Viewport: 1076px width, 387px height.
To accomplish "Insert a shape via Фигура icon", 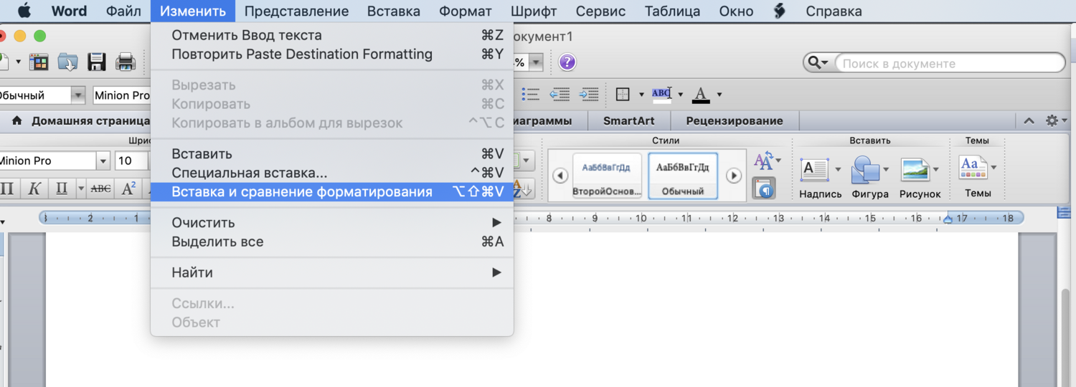I will 865,171.
